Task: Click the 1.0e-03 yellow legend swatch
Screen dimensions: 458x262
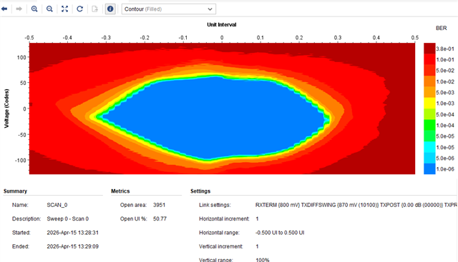Action: (429, 104)
